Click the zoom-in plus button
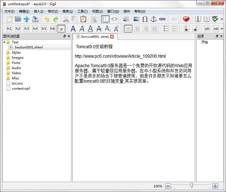This screenshot has width=226, height=192. [215, 186]
